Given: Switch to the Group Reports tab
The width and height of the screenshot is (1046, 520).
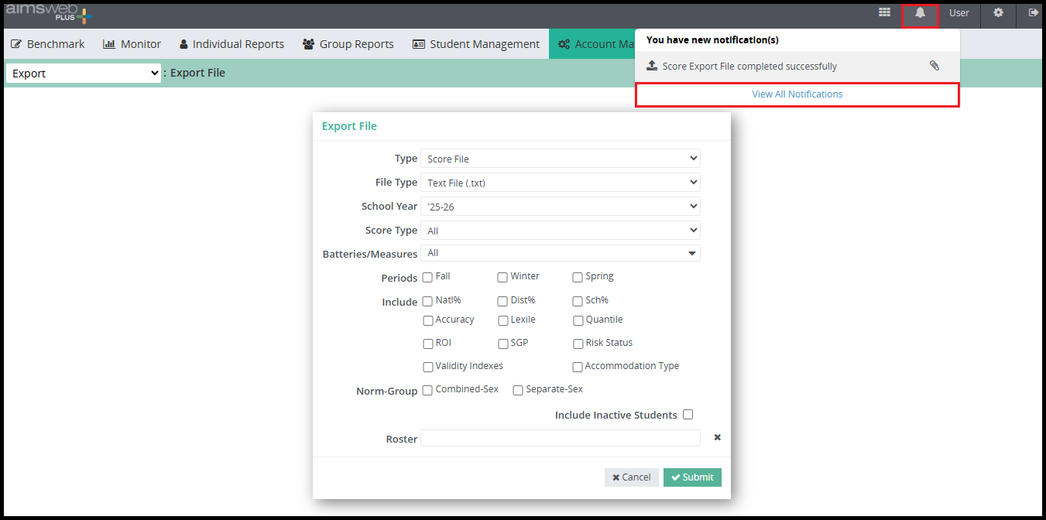Looking at the screenshot, I should pyautogui.click(x=348, y=44).
